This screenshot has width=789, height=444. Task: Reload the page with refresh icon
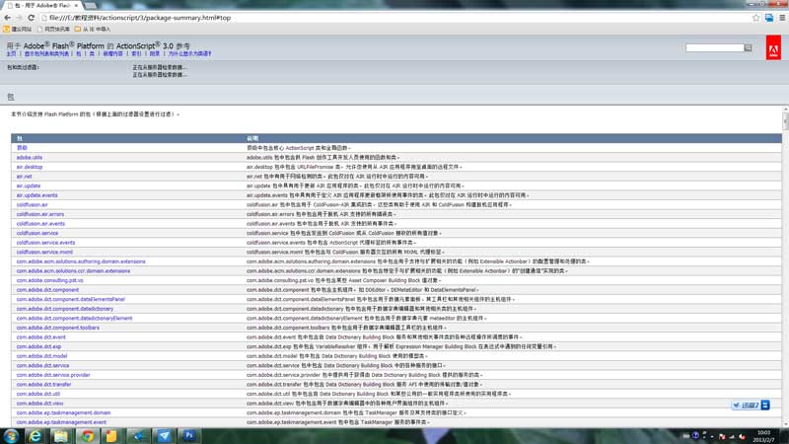click(31, 18)
